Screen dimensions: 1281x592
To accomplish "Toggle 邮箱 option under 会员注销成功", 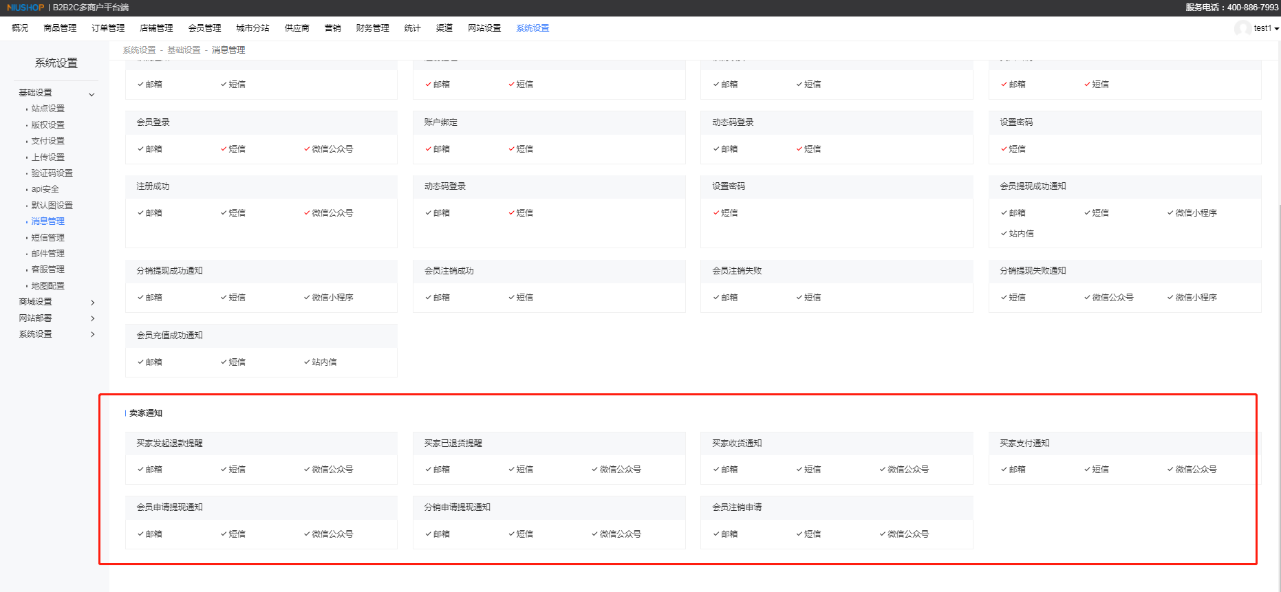I will pos(437,298).
